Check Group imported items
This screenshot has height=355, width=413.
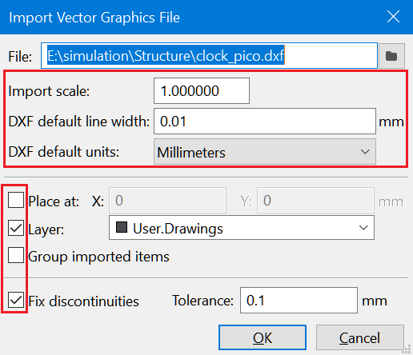[x=16, y=255]
